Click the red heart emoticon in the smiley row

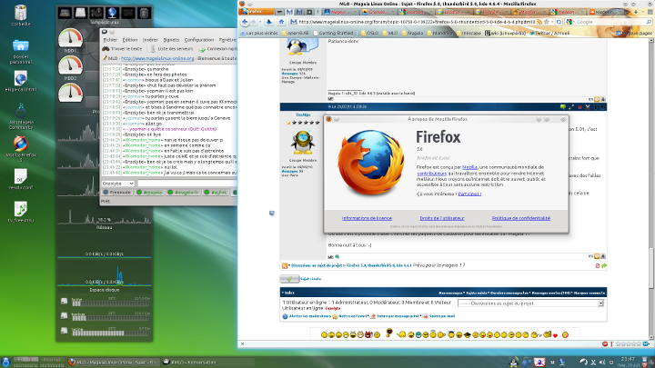point(555,335)
